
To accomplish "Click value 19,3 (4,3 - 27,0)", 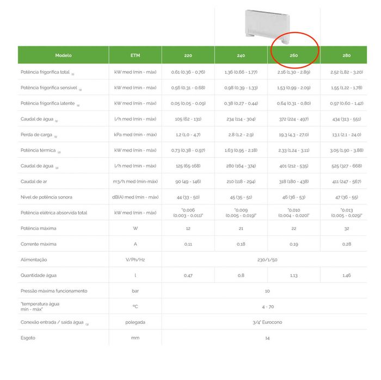I will click(294, 135).
